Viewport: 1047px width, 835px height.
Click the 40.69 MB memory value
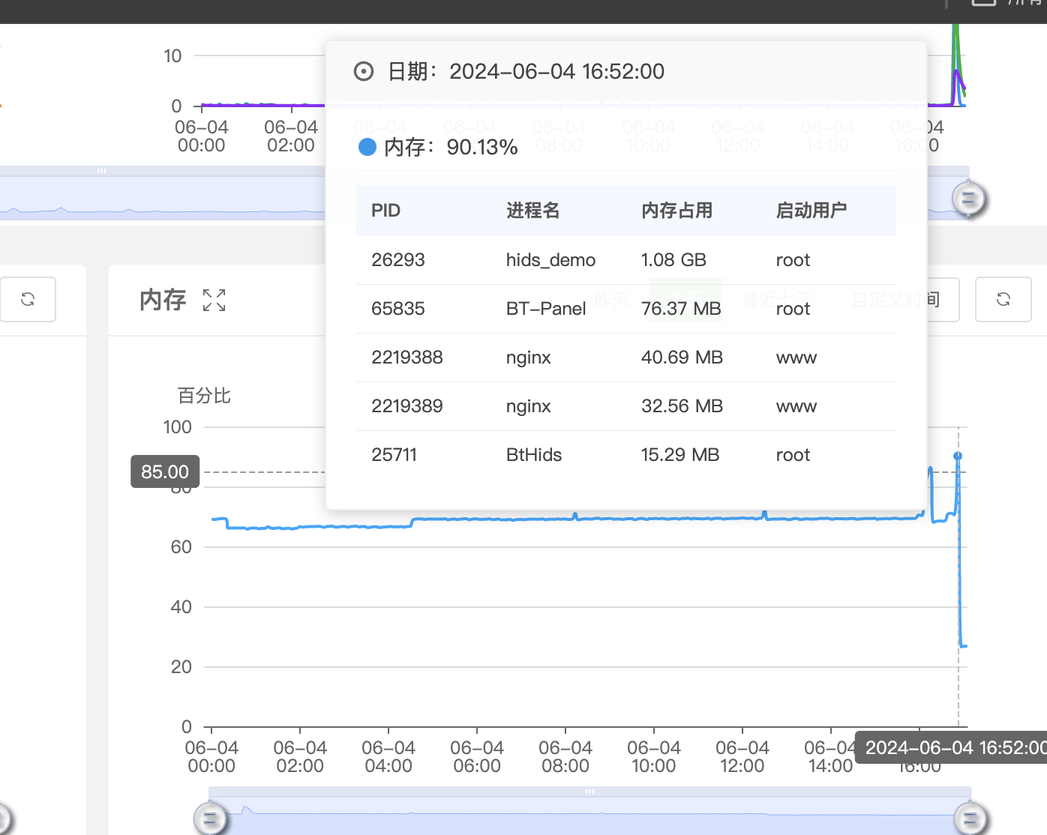(682, 358)
